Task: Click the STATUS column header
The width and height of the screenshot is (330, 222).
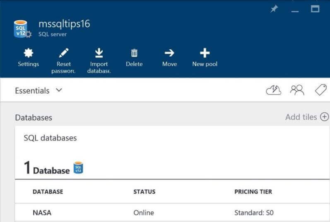Action: click(145, 192)
